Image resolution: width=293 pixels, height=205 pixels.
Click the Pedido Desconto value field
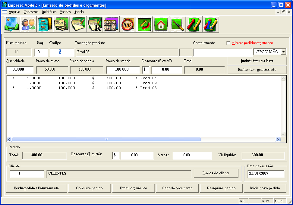[137, 155]
